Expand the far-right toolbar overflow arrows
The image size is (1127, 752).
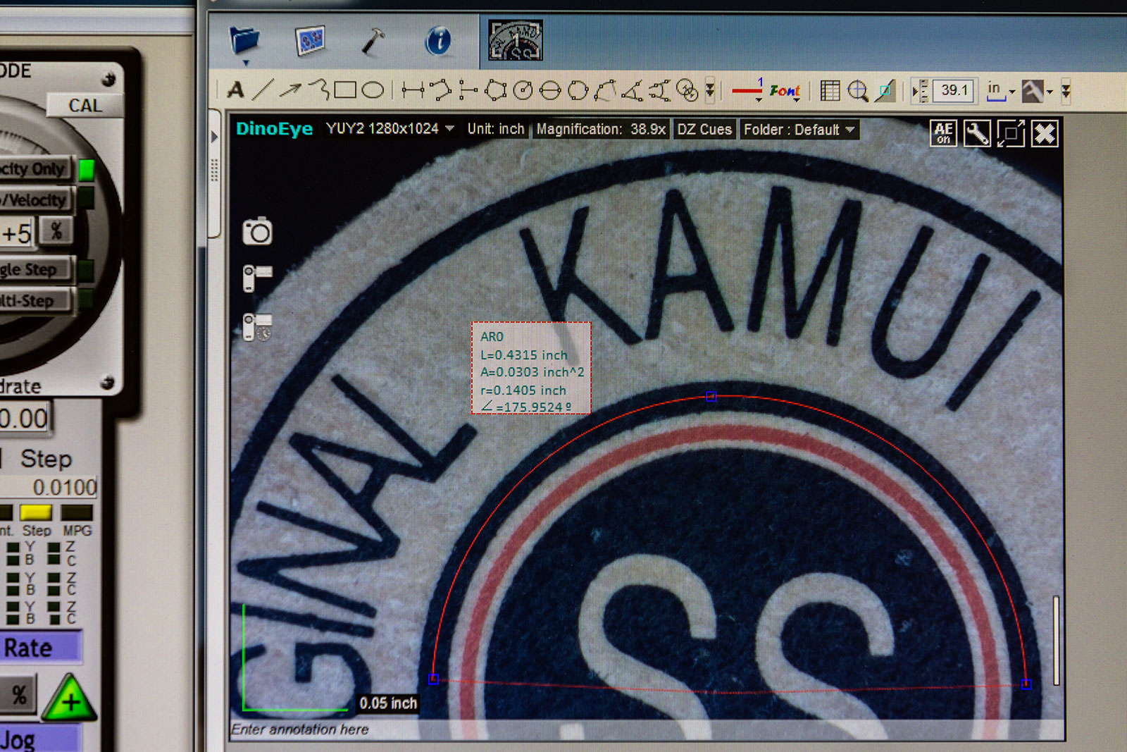[1066, 90]
